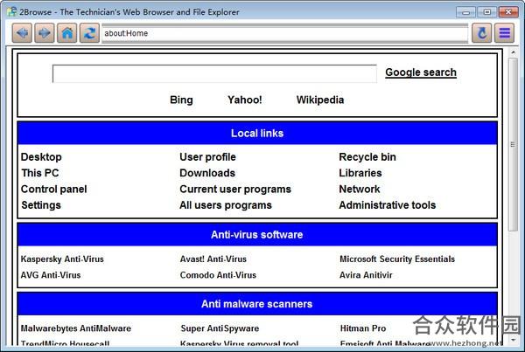Open the Home page icon
This screenshot has width=525, height=352.
click(67, 33)
